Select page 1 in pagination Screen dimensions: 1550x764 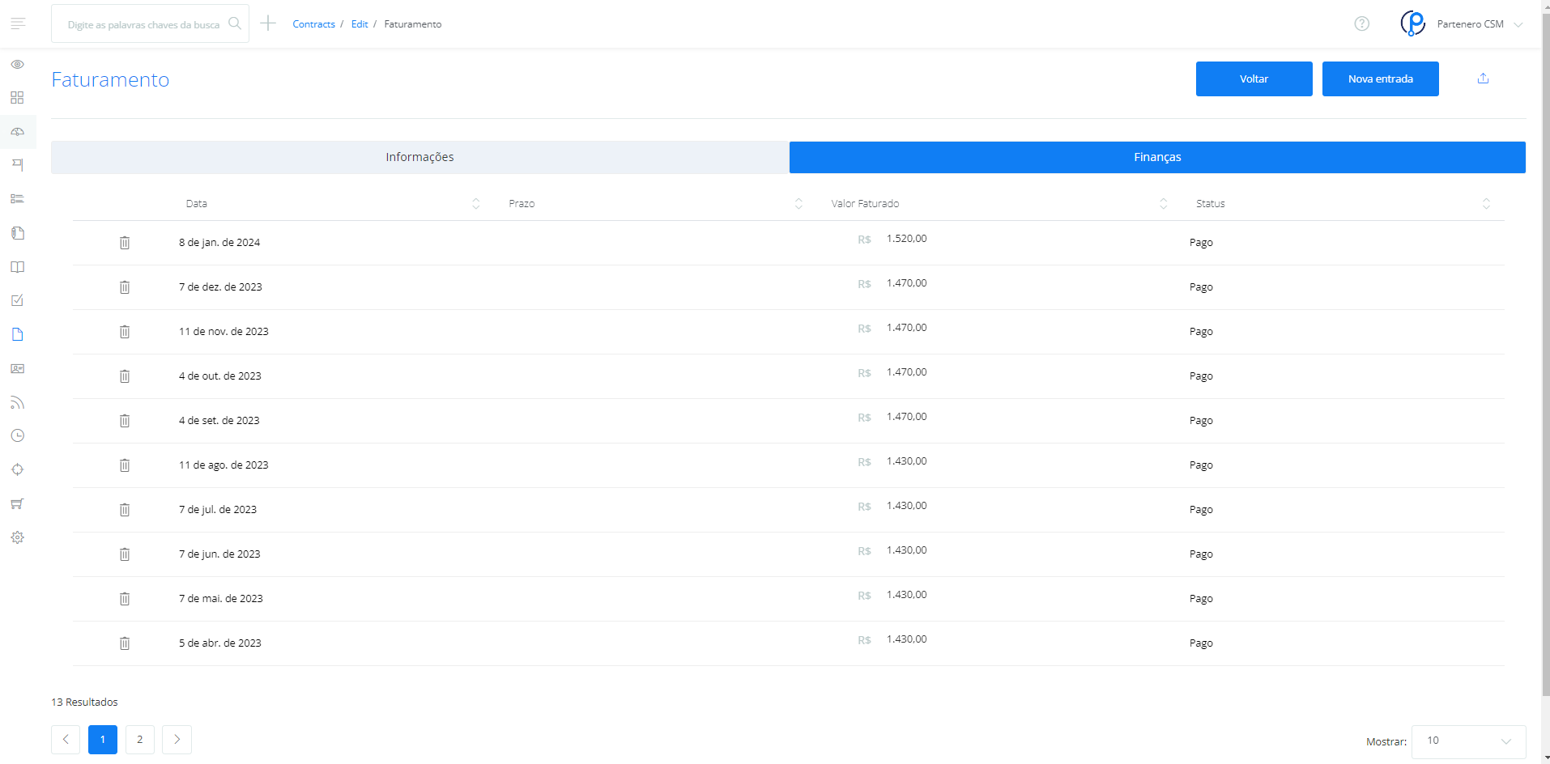tap(103, 740)
